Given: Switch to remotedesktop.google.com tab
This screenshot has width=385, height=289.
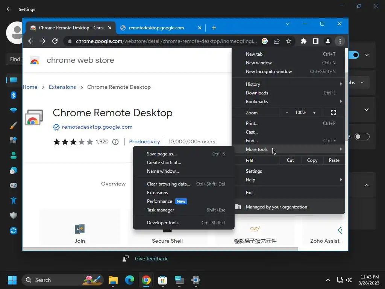Looking at the screenshot, I should click(156, 28).
